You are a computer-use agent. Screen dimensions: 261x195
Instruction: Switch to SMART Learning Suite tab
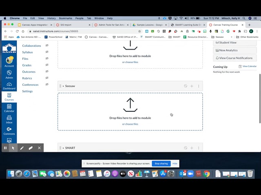(x=188, y=25)
